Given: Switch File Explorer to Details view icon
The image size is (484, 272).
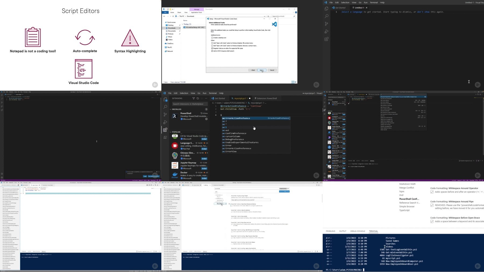Looking at the screenshot, I should [293, 82].
